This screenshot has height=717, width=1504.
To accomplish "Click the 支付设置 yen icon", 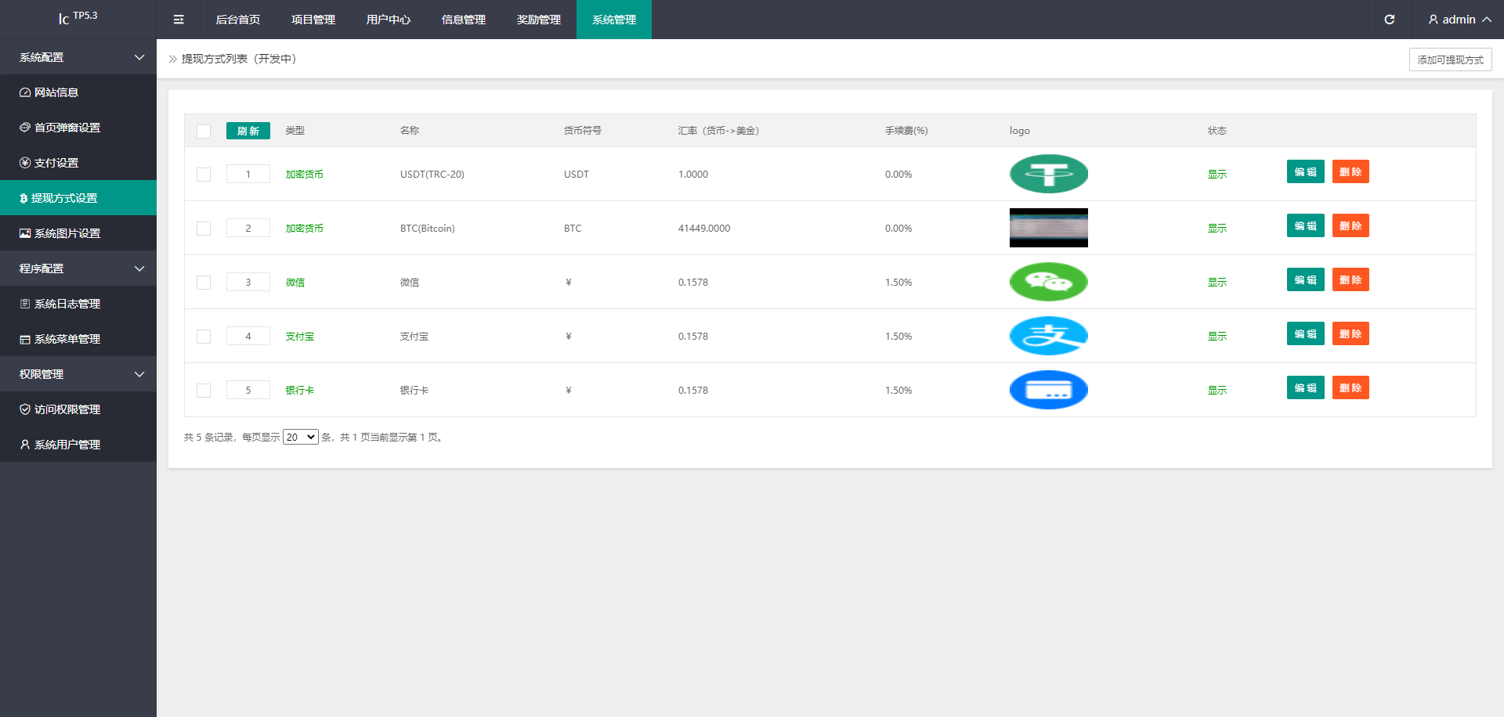I will pos(25,163).
